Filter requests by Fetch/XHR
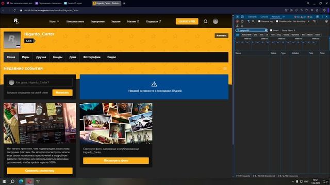 (x=246, y=35)
